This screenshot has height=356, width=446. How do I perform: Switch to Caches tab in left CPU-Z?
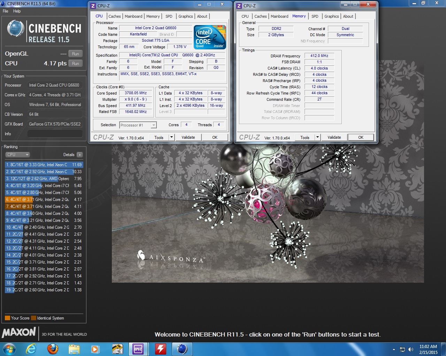tap(114, 16)
